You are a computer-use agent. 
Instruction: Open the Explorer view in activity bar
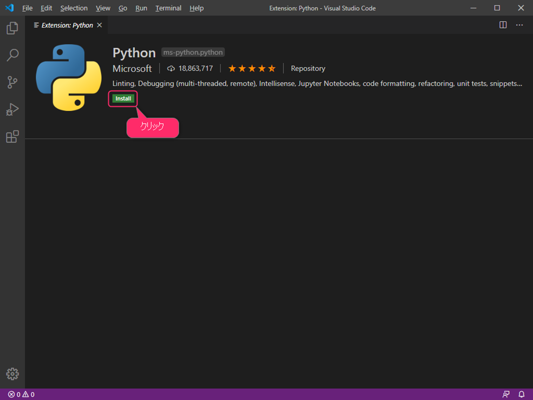[12, 28]
